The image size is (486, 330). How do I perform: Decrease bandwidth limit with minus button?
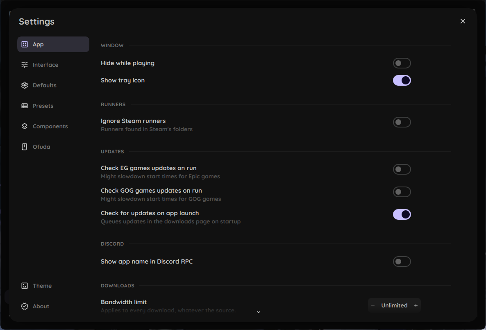pos(373,305)
